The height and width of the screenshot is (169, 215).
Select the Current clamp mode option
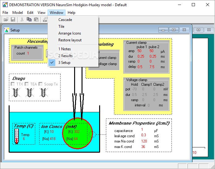tap(107, 58)
